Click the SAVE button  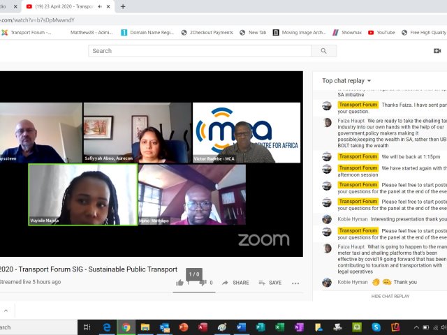(270, 283)
